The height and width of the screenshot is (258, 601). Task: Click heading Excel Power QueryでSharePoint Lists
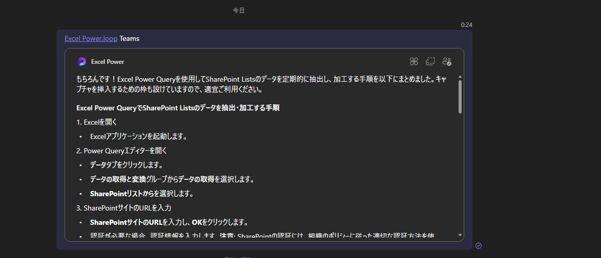tap(178, 108)
